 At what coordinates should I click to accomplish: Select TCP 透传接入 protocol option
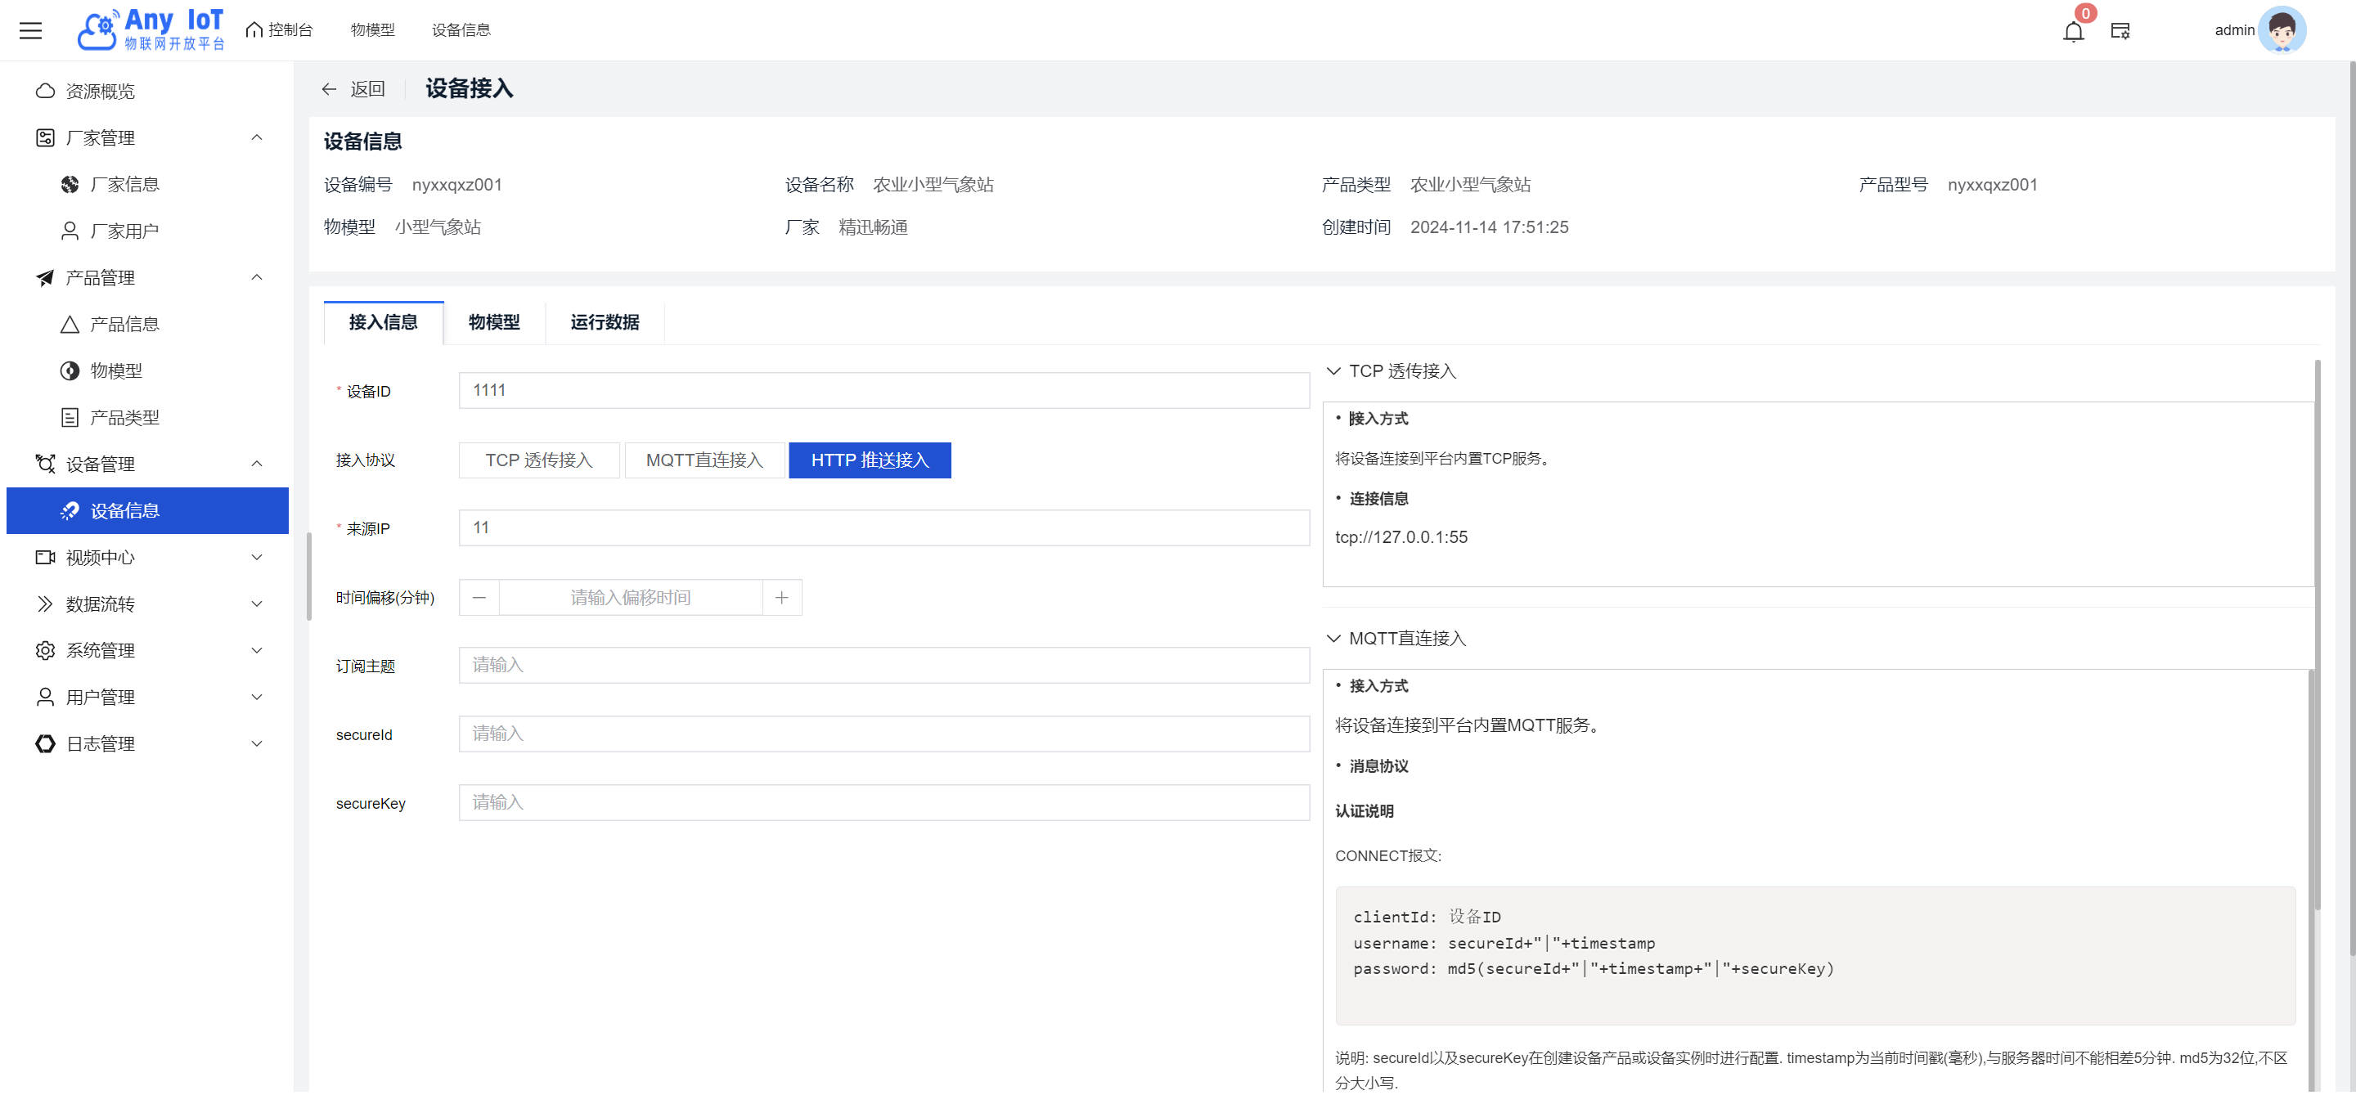(539, 460)
